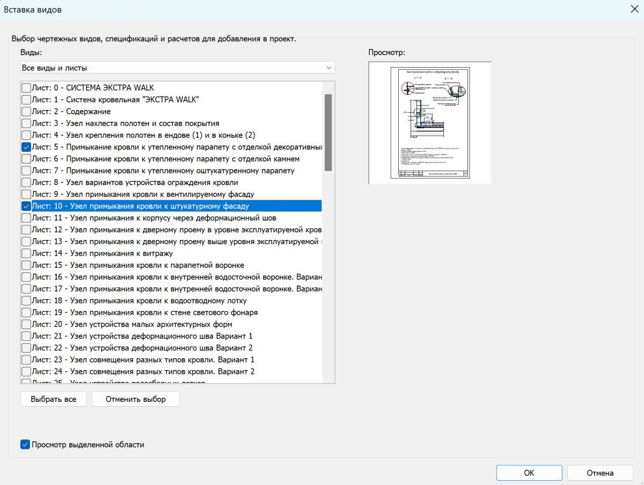Click Выбрать все button
Viewport: 644px width, 485px height.
pos(53,399)
